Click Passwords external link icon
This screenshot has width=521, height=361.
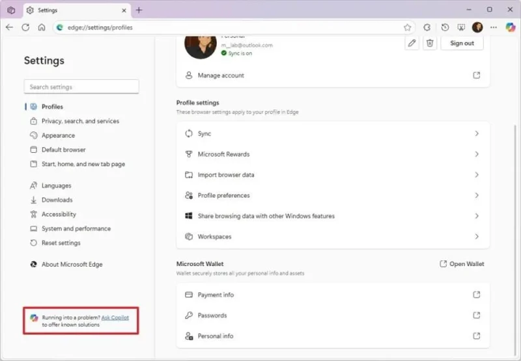point(477,315)
